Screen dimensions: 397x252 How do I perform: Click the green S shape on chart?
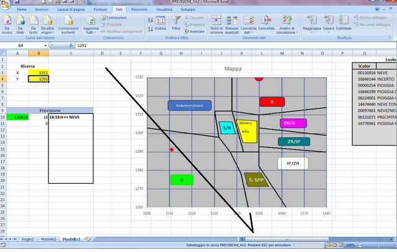(x=182, y=180)
